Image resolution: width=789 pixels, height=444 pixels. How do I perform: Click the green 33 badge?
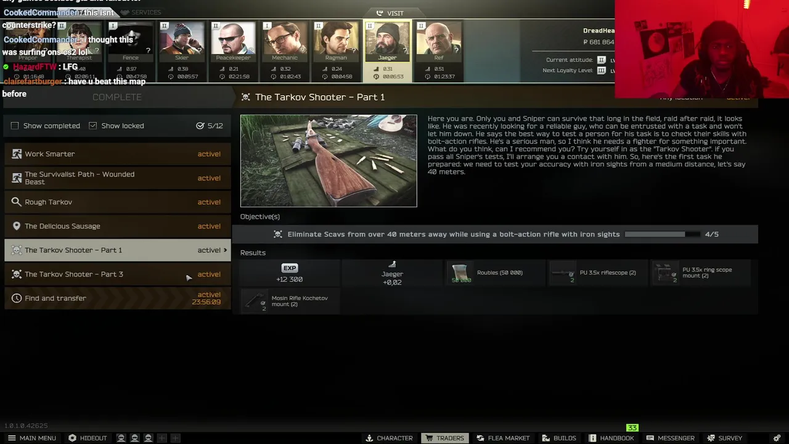632,427
